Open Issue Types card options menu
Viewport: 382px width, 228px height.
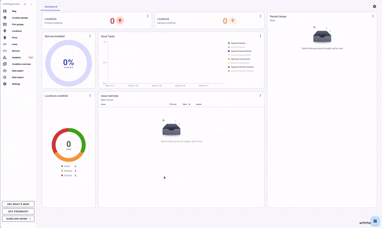pos(260,36)
